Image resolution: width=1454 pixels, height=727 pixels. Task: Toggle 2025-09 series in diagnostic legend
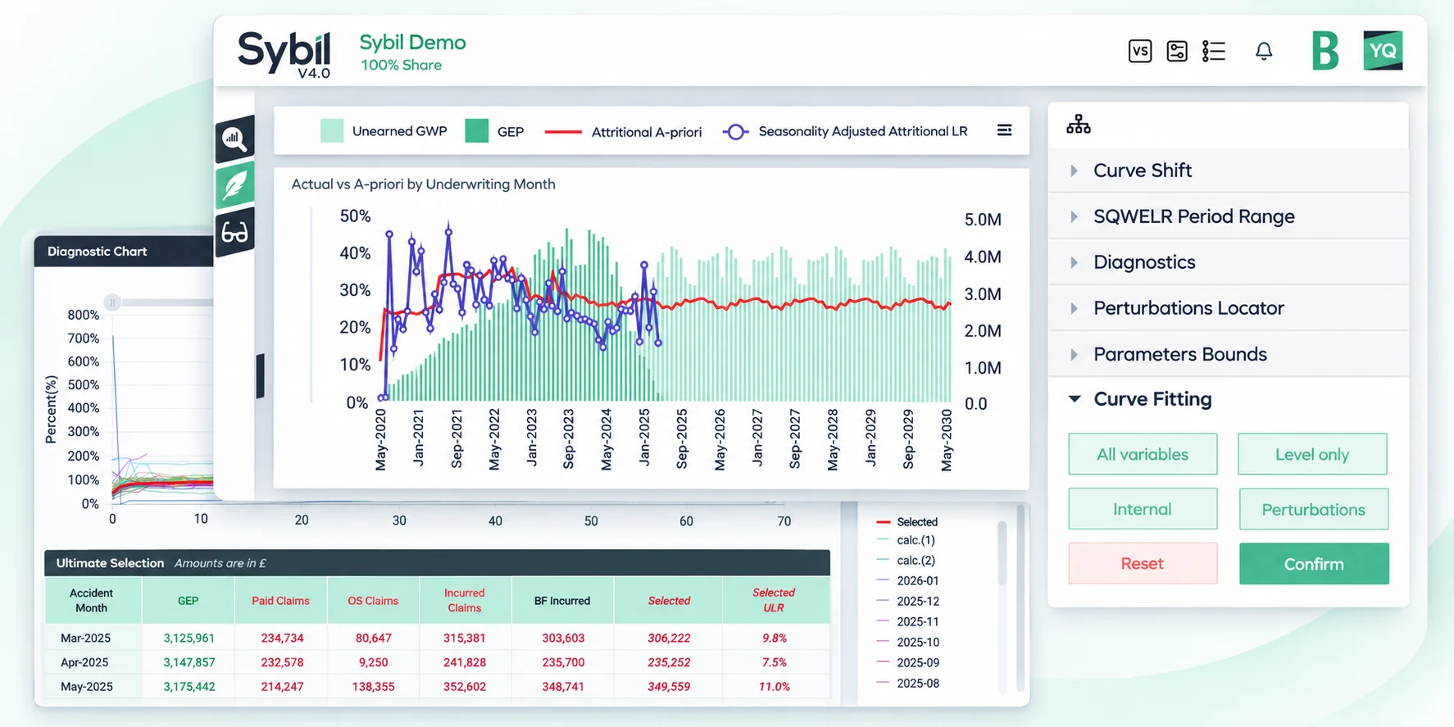coord(906,662)
